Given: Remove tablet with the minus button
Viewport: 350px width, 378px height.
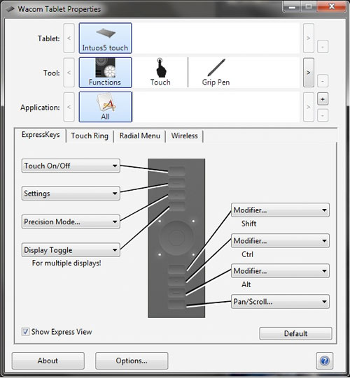Looking at the screenshot, I should tap(323, 46).
